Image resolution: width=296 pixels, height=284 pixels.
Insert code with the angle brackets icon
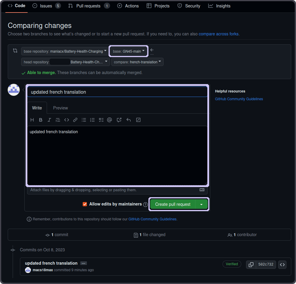tap(67, 120)
